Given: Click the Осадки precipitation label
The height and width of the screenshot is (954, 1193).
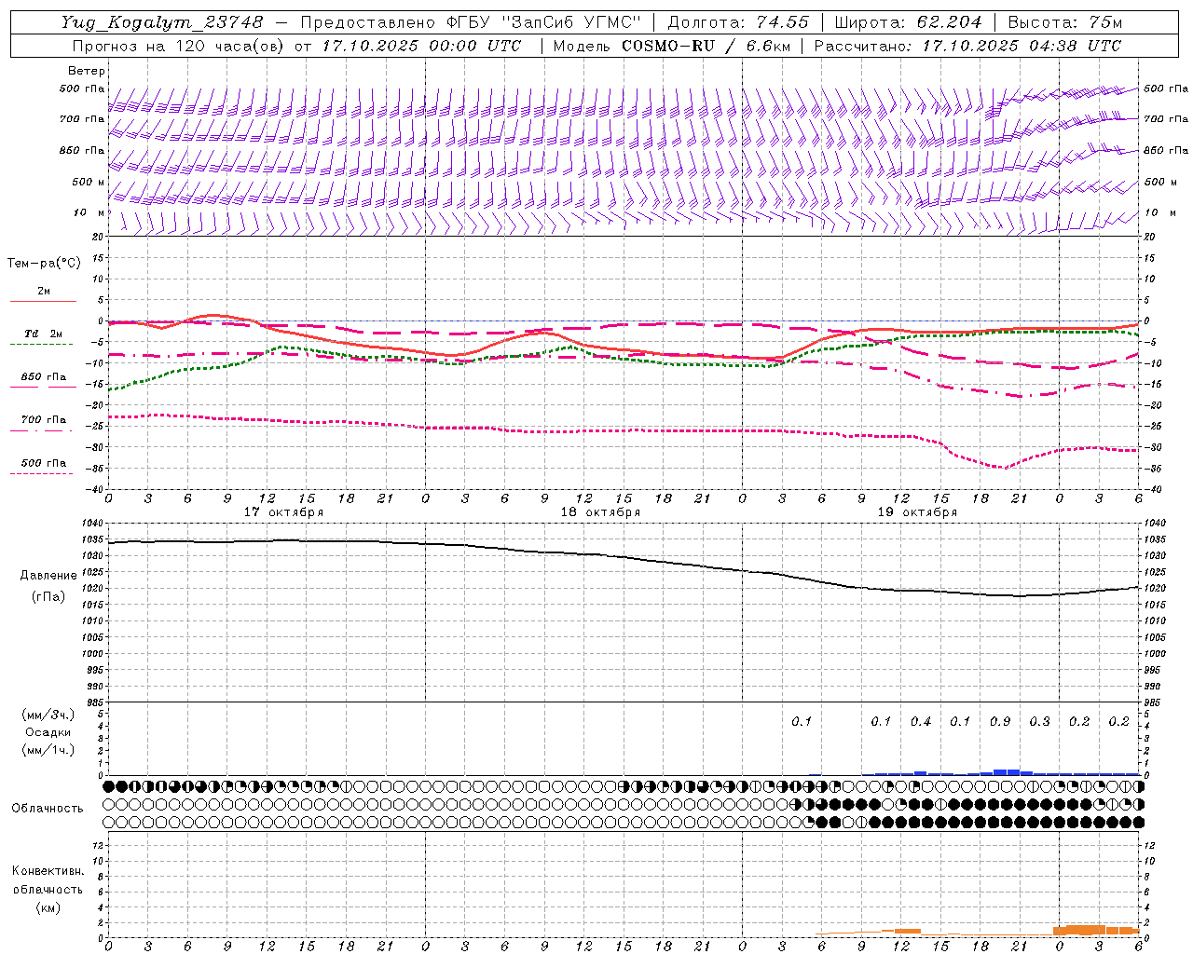Looking at the screenshot, I should (x=48, y=732).
